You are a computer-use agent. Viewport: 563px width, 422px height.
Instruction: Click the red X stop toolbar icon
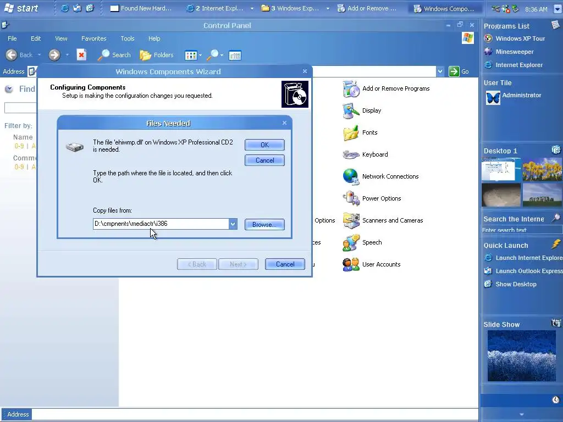click(x=81, y=55)
